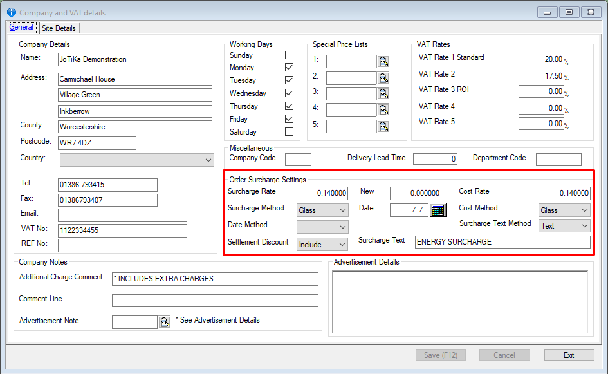Open the surcharge Date calendar picker

click(x=438, y=210)
